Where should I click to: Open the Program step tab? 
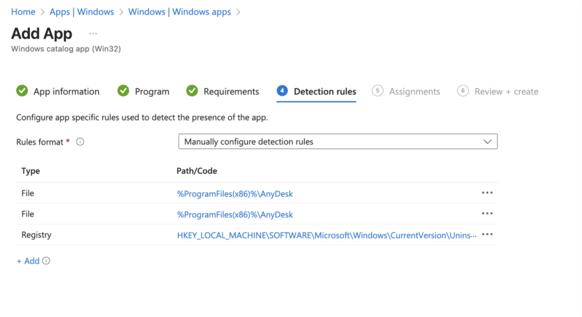pyautogui.click(x=152, y=92)
